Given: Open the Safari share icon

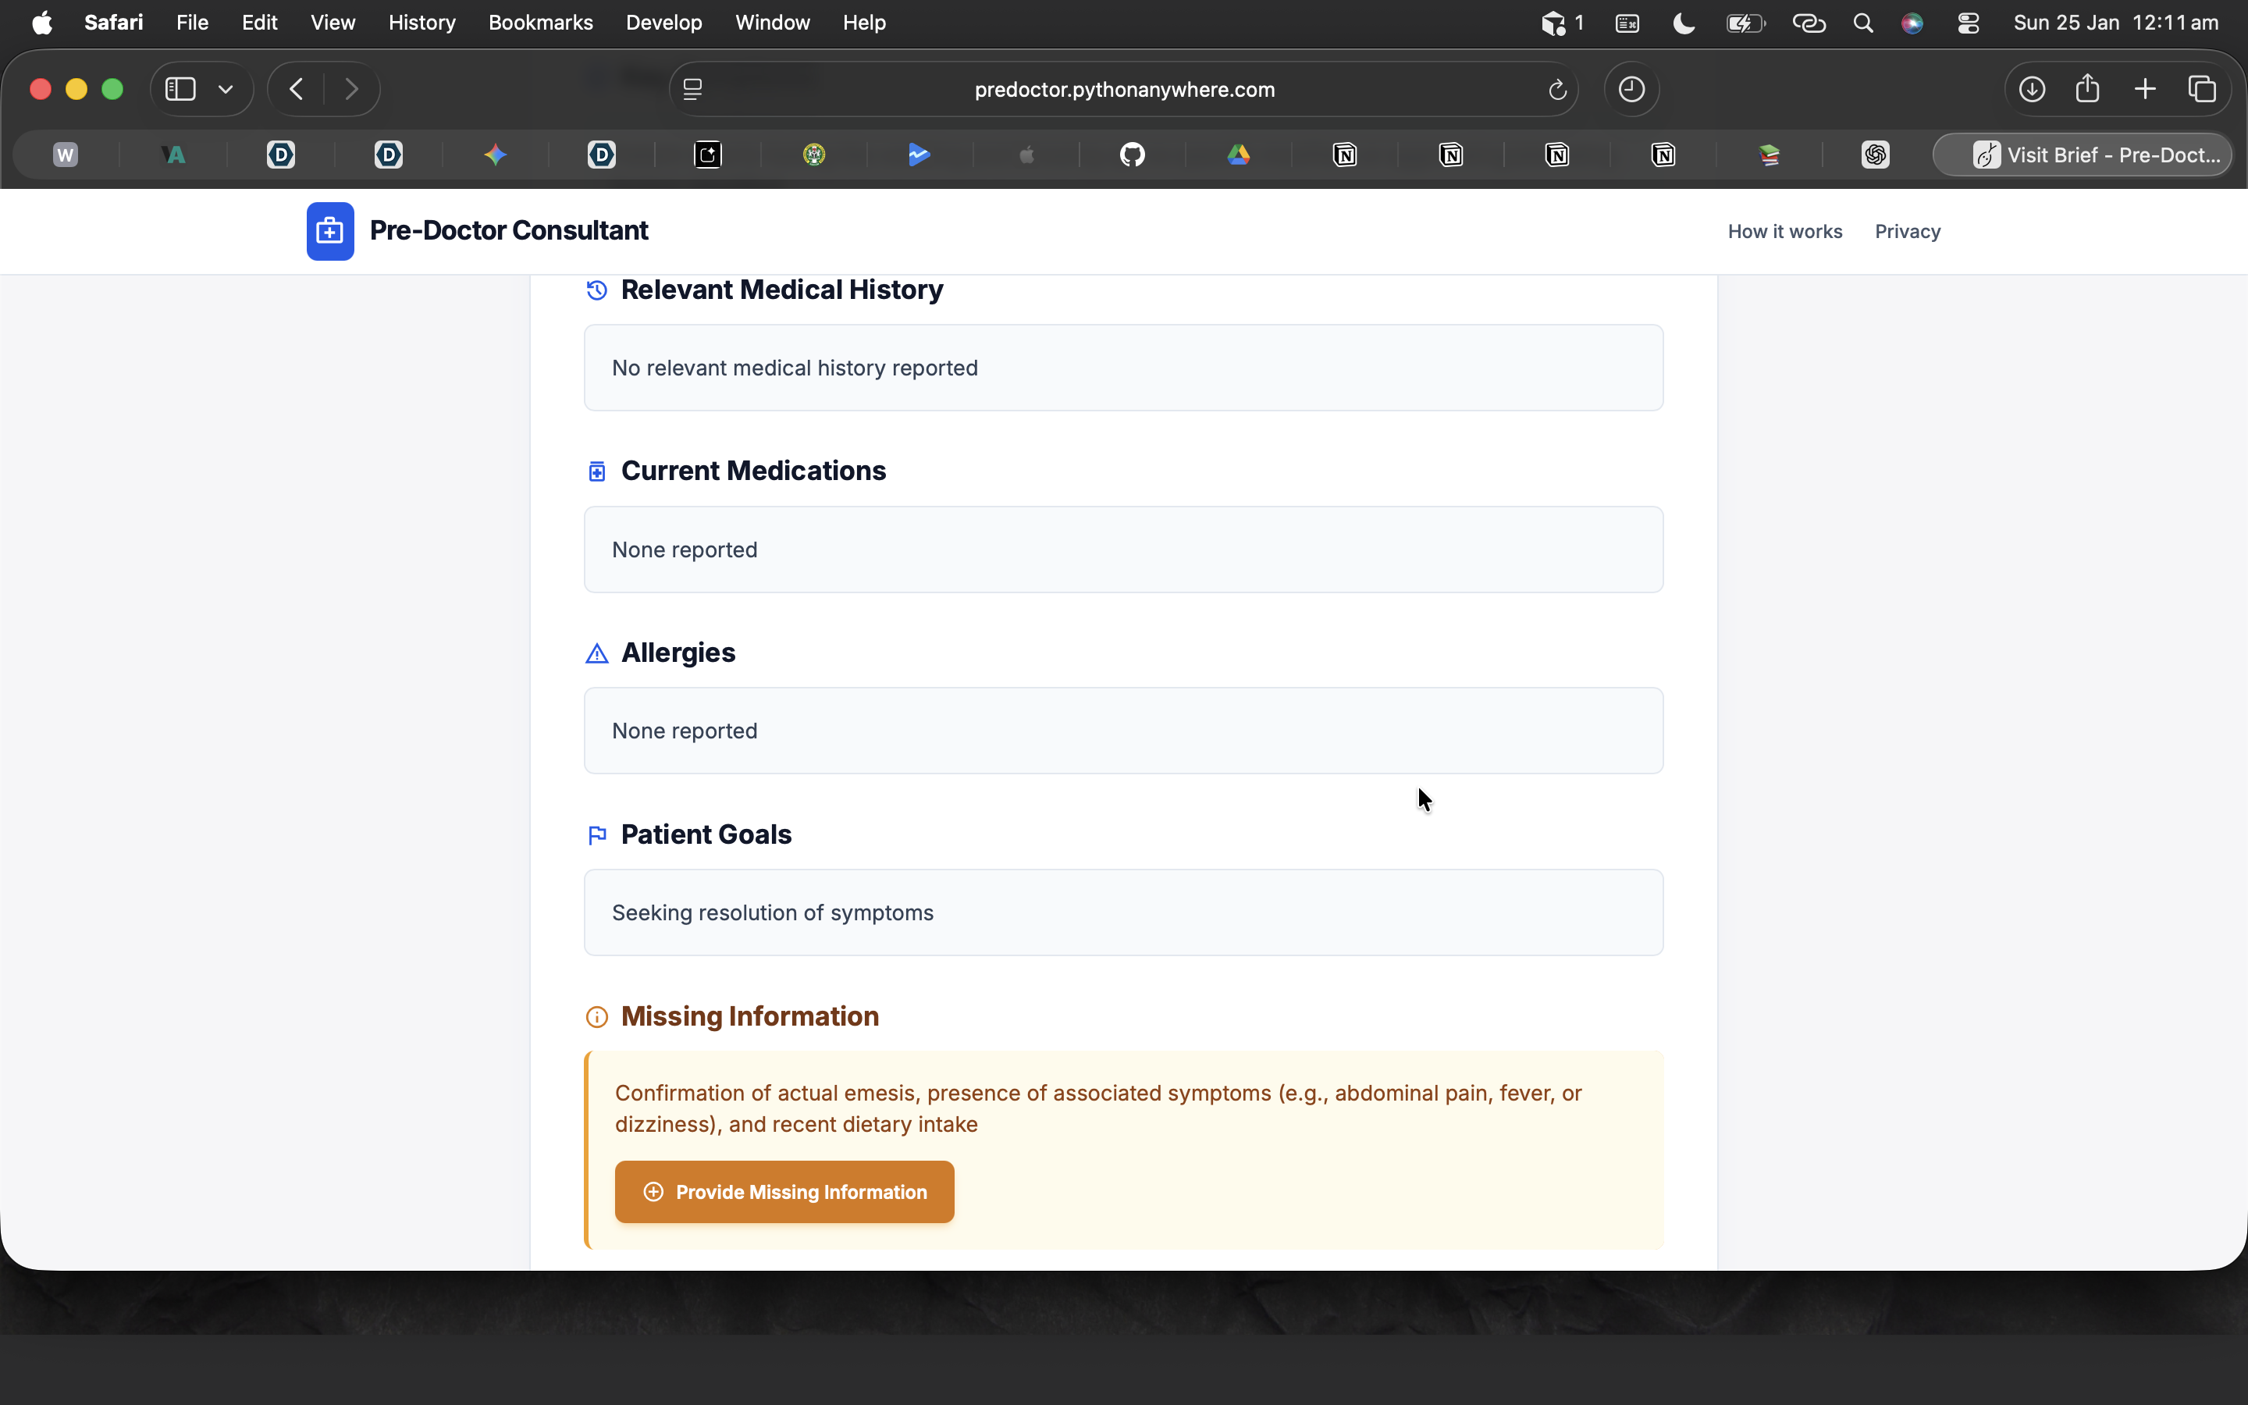Looking at the screenshot, I should [x=2087, y=89].
